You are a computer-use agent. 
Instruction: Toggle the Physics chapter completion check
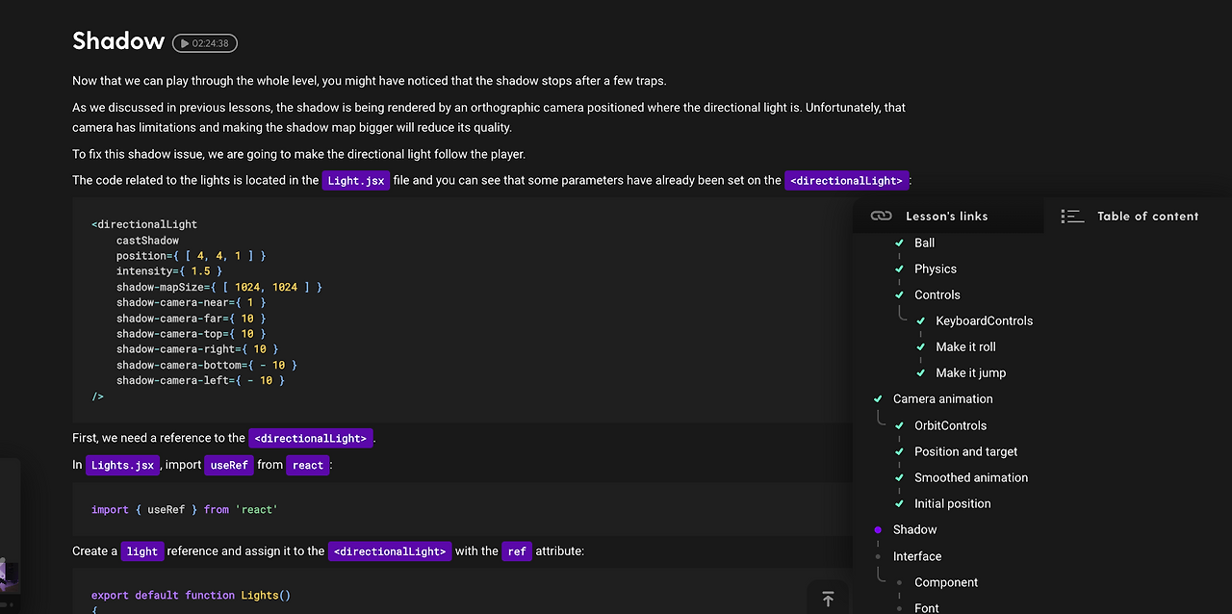[899, 269]
